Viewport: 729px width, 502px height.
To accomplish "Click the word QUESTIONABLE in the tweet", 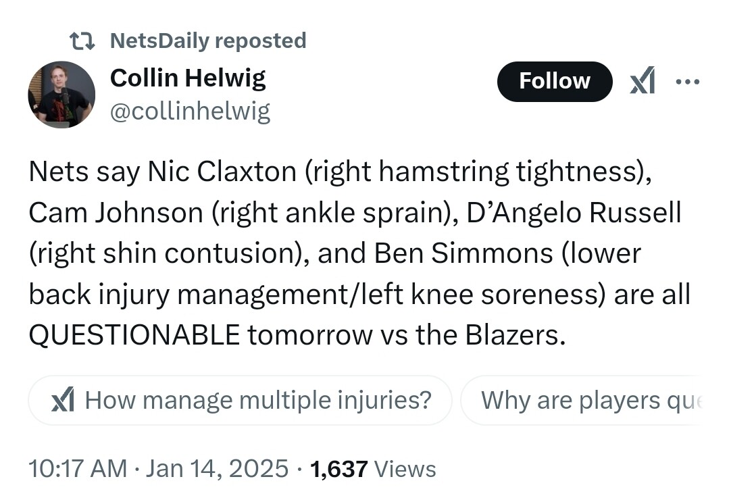I will click(x=134, y=335).
